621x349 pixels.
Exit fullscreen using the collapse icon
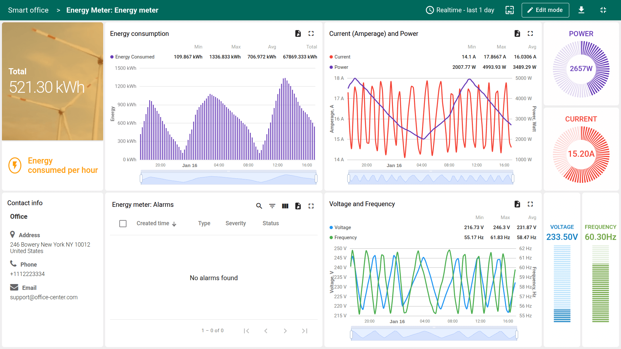tap(603, 10)
